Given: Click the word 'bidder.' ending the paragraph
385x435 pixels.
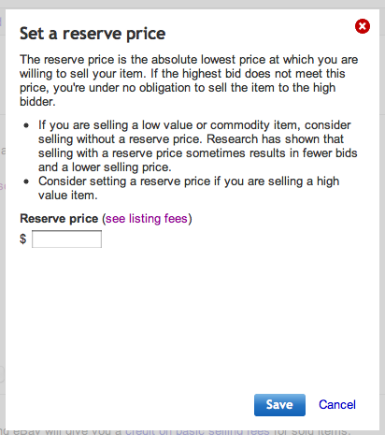Looking at the screenshot, I should tap(37, 102).
